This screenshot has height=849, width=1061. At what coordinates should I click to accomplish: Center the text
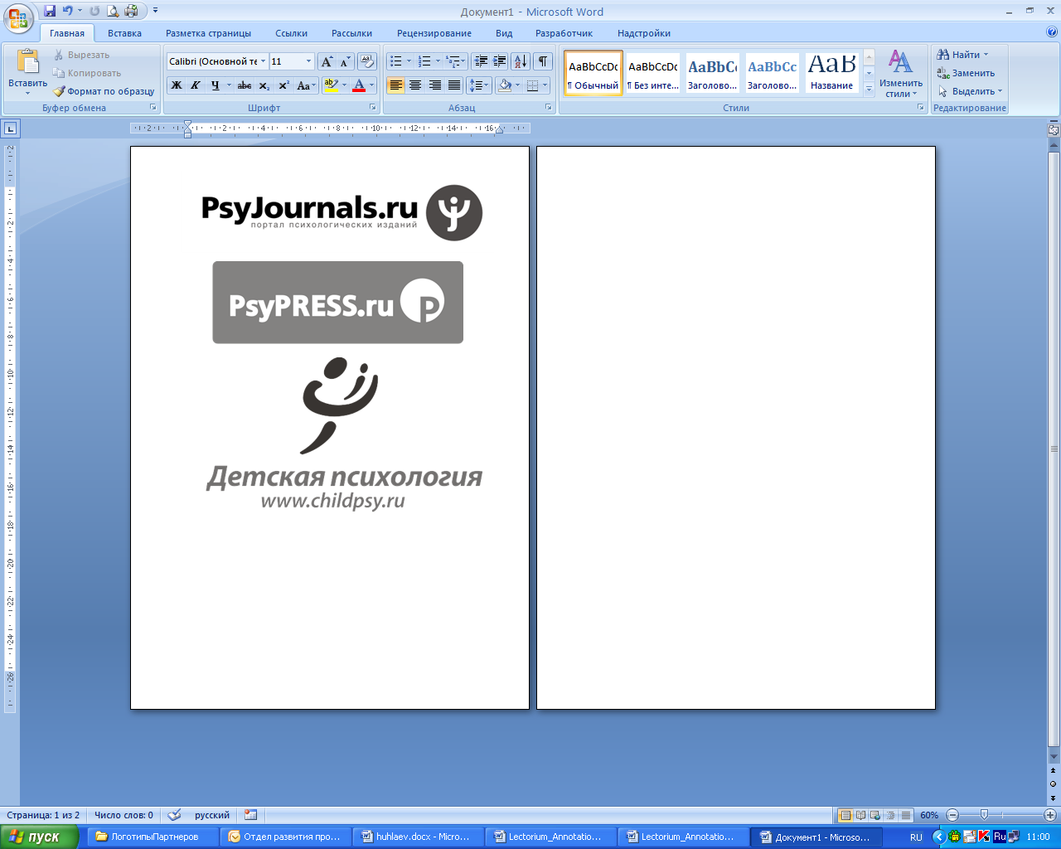415,85
